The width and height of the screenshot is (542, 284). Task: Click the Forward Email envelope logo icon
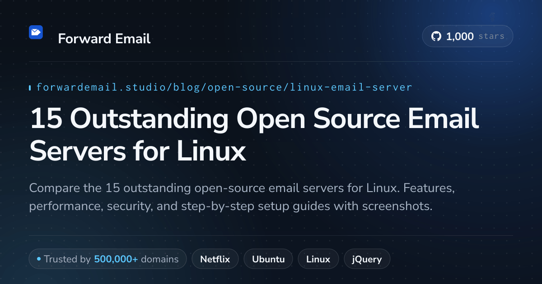(x=36, y=32)
